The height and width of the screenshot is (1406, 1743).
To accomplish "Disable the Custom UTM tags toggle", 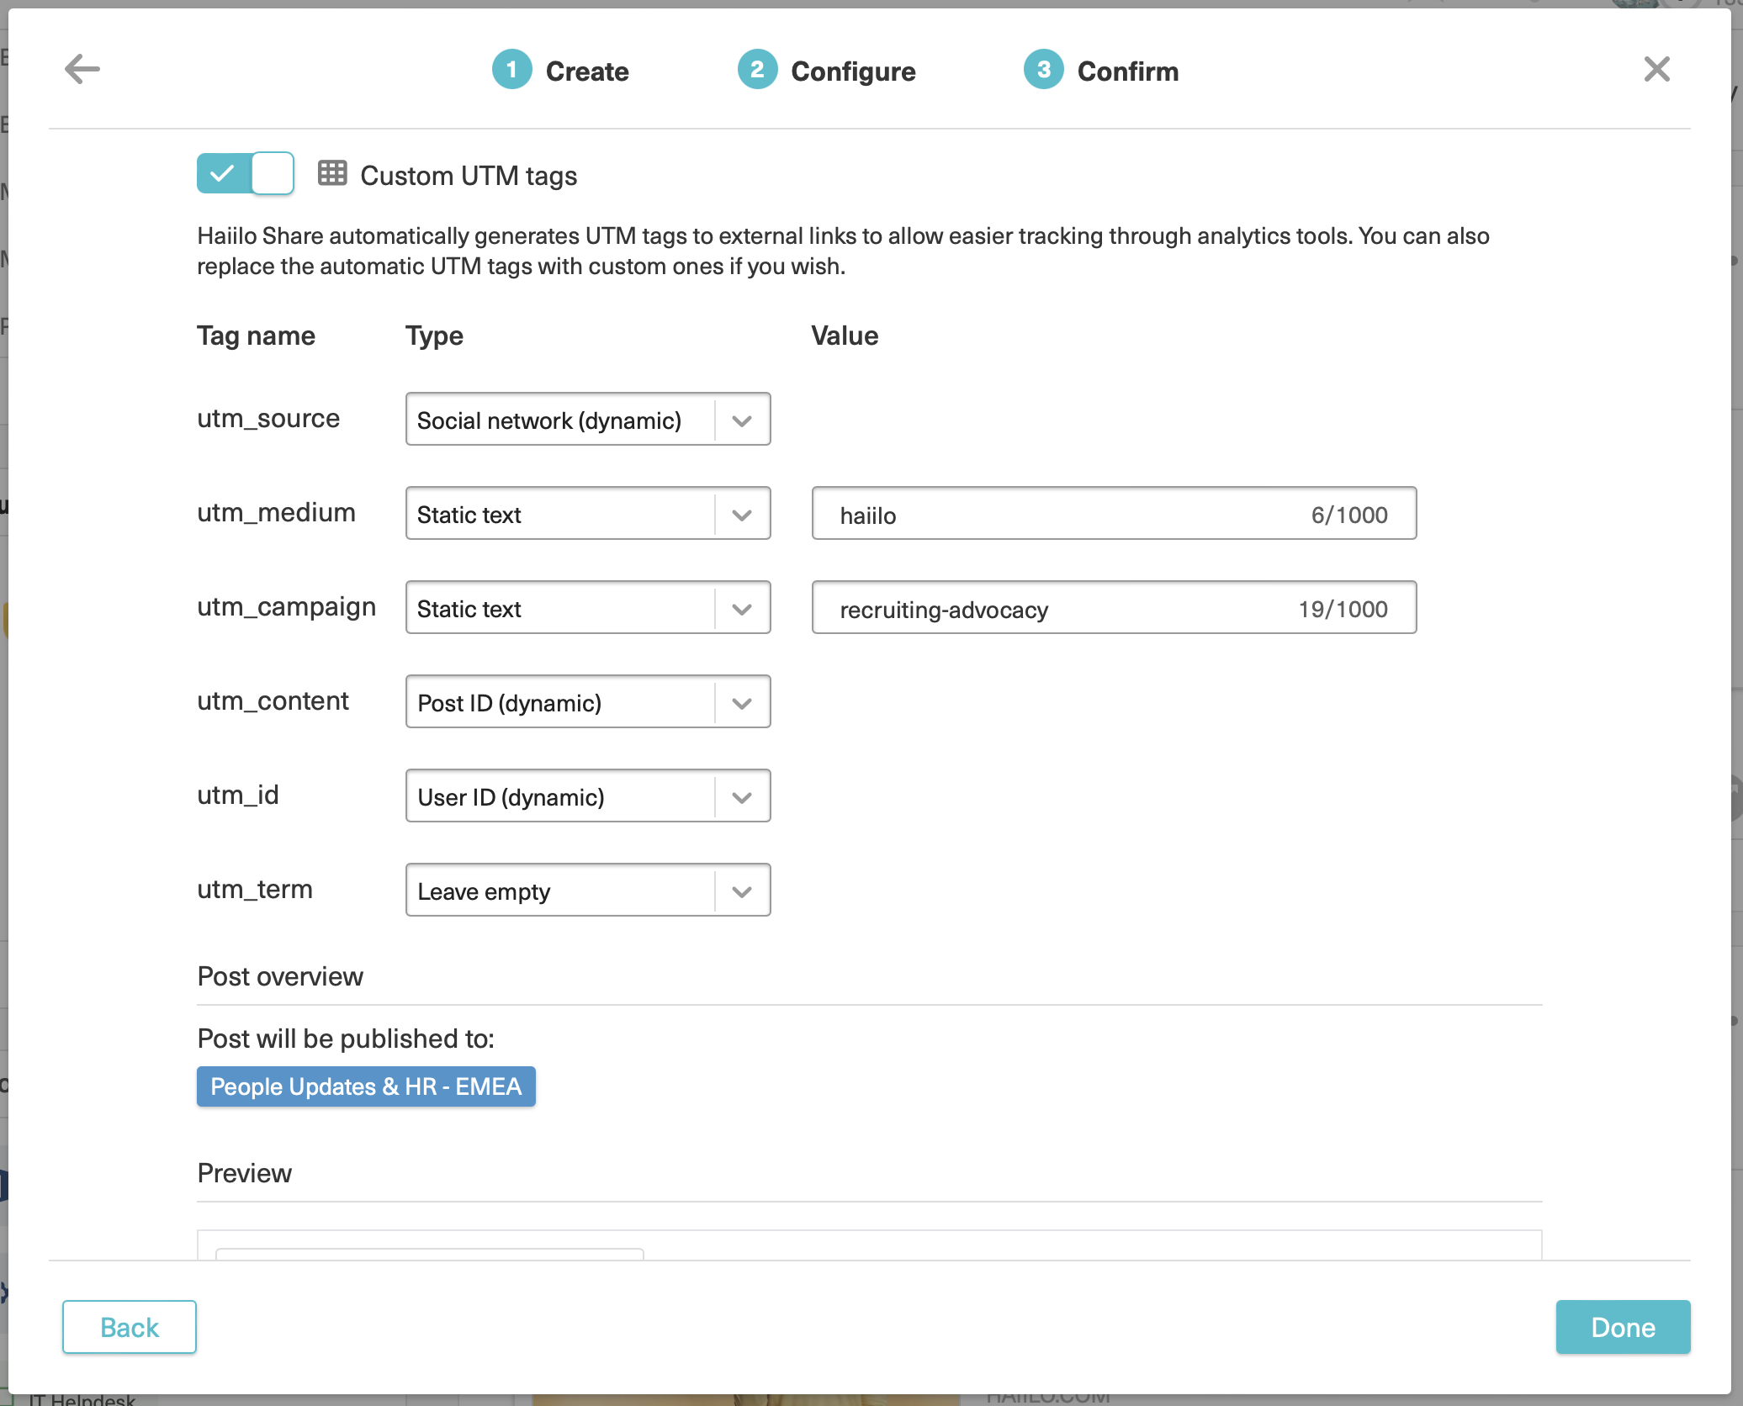I will point(246,174).
